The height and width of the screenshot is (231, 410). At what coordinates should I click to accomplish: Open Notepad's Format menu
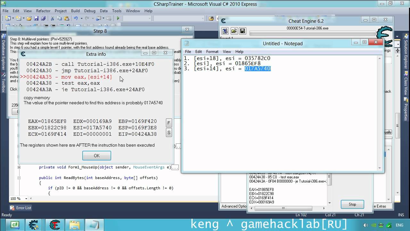[x=212, y=52]
